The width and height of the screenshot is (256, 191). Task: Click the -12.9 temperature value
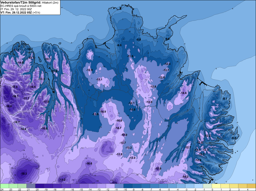click(x=89, y=70)
